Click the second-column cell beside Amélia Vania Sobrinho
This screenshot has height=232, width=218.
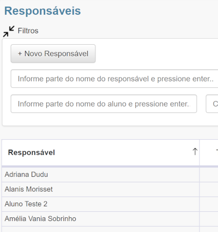tap(209, 219)
